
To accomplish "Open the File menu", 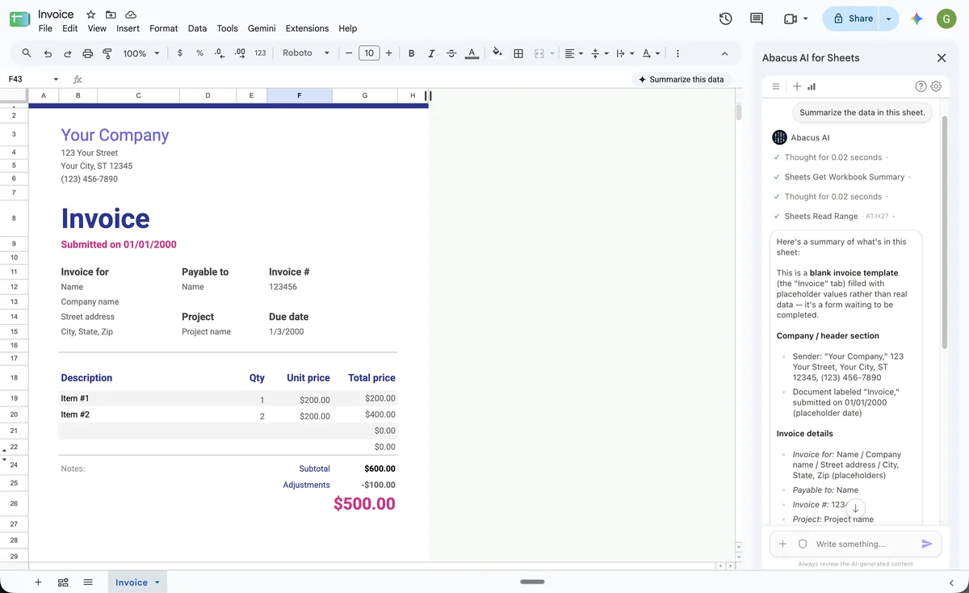I will 45,28.
